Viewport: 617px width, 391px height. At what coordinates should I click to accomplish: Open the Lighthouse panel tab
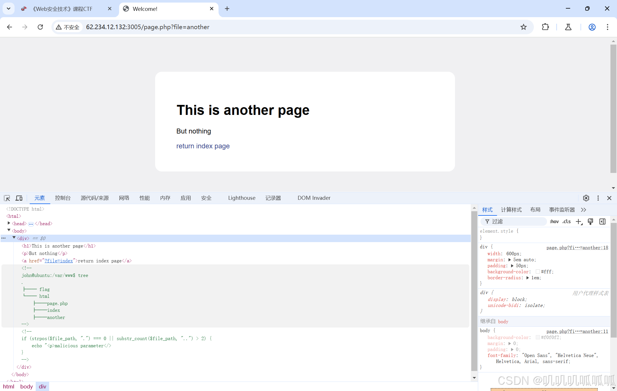tap(241, 198)
